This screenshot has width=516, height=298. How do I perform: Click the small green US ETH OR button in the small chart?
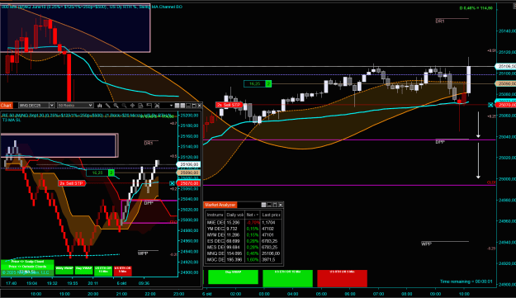pos(103,271)
